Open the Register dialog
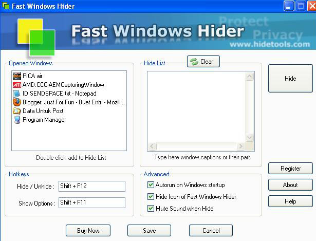This screenshot has height=241, width=316. click(290, 168)
